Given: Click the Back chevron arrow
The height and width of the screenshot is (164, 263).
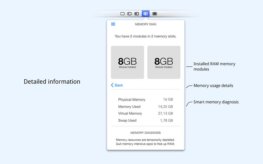Looking at the screenshot, I should point(112,85).
